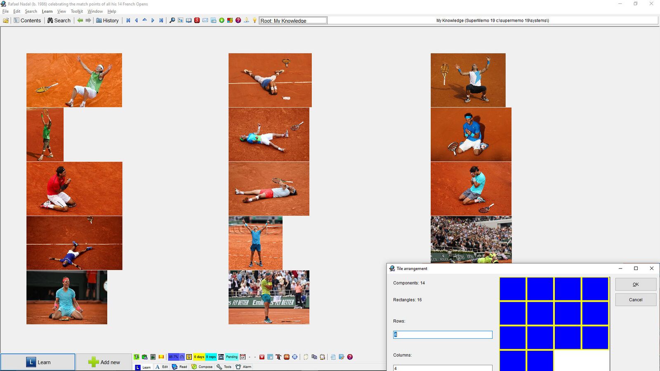This screenshot has width=660, height=371.
Task: Confirm the tile arrangement with OK
Action: (x=636, y=284)
